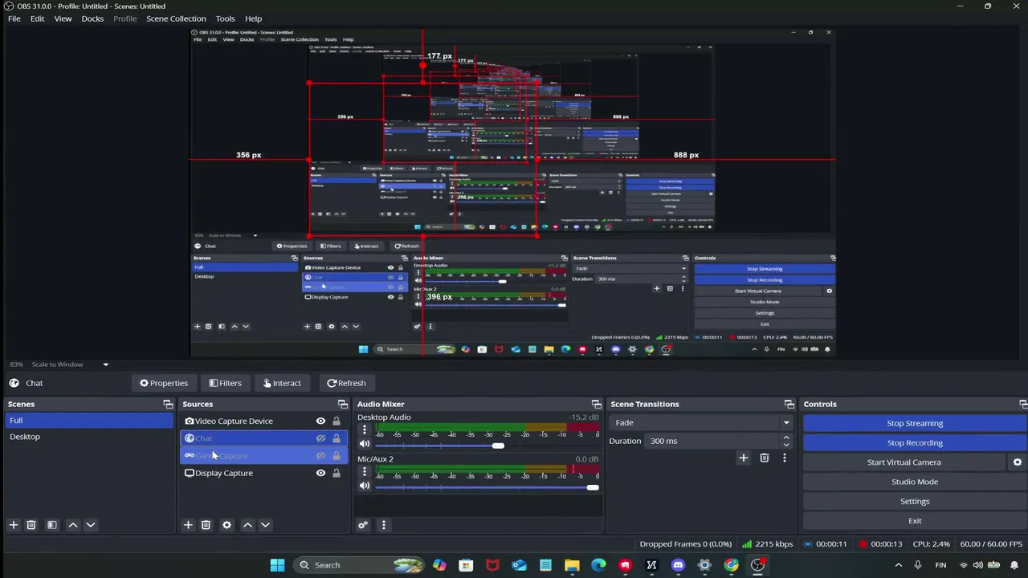Open virtual camera configuration gear

point(1018,462)
